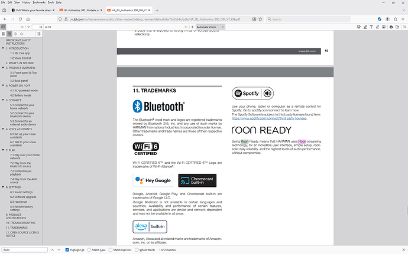Open Firefox application hamburger menu
This screenshot has height=254, width=408.
tap(403, 19)
